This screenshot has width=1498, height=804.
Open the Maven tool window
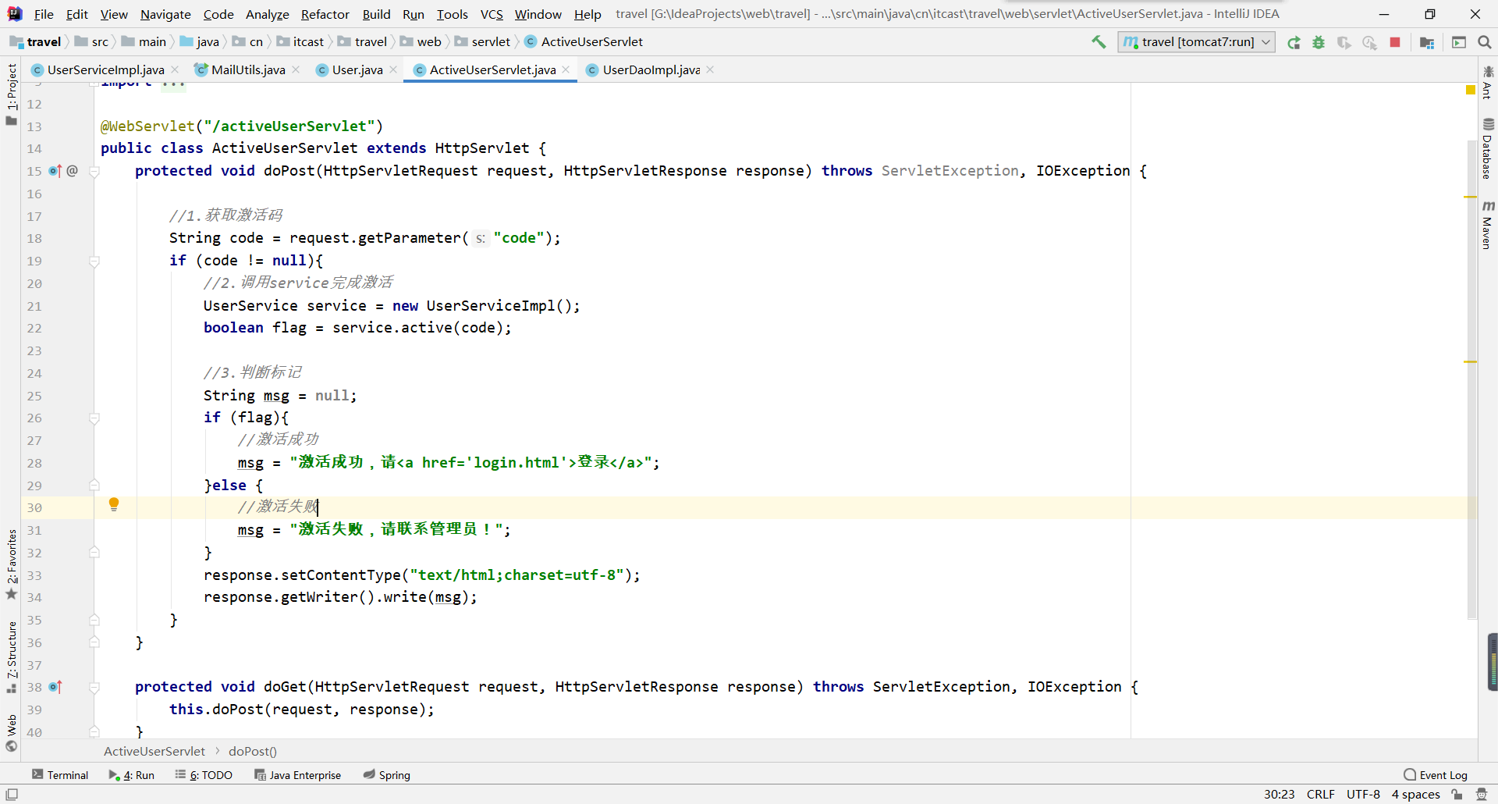click(x=1488, y=225)
